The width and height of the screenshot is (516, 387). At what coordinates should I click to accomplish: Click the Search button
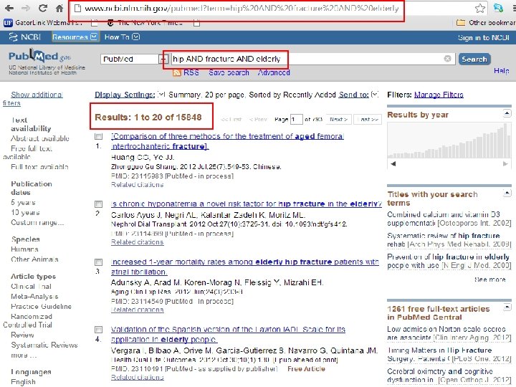pos(474,59)
